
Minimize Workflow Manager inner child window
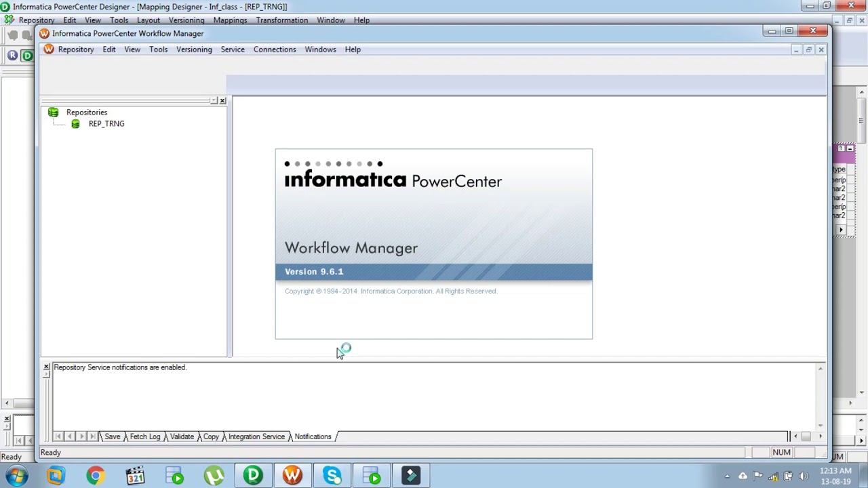[x=796, y=49]
